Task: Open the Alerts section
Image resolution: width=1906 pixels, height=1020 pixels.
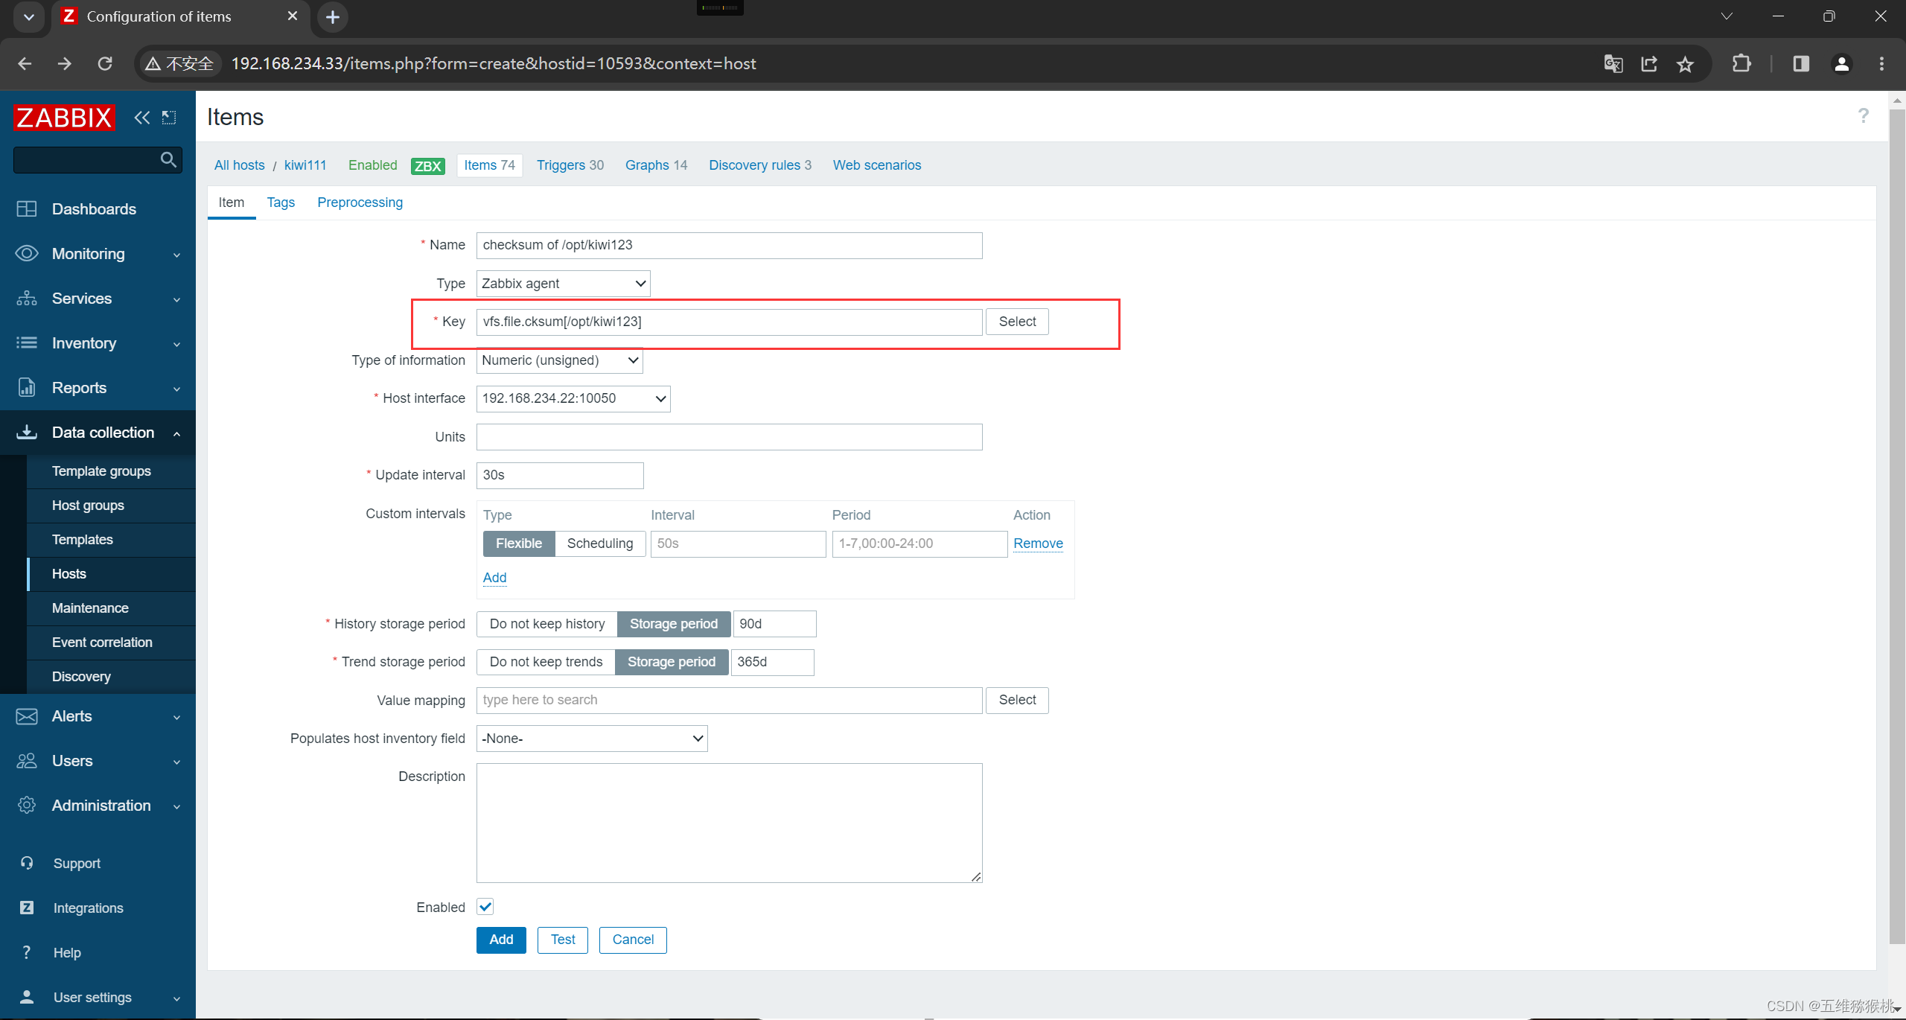Action: pos(72,716)
